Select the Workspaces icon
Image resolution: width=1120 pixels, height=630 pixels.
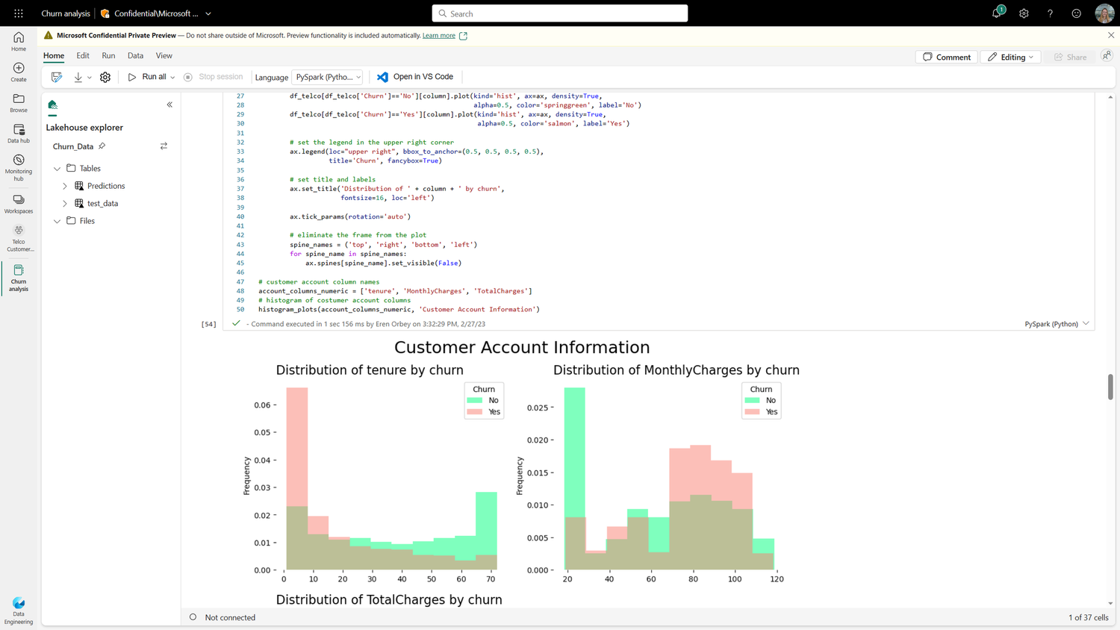[18, 202]
